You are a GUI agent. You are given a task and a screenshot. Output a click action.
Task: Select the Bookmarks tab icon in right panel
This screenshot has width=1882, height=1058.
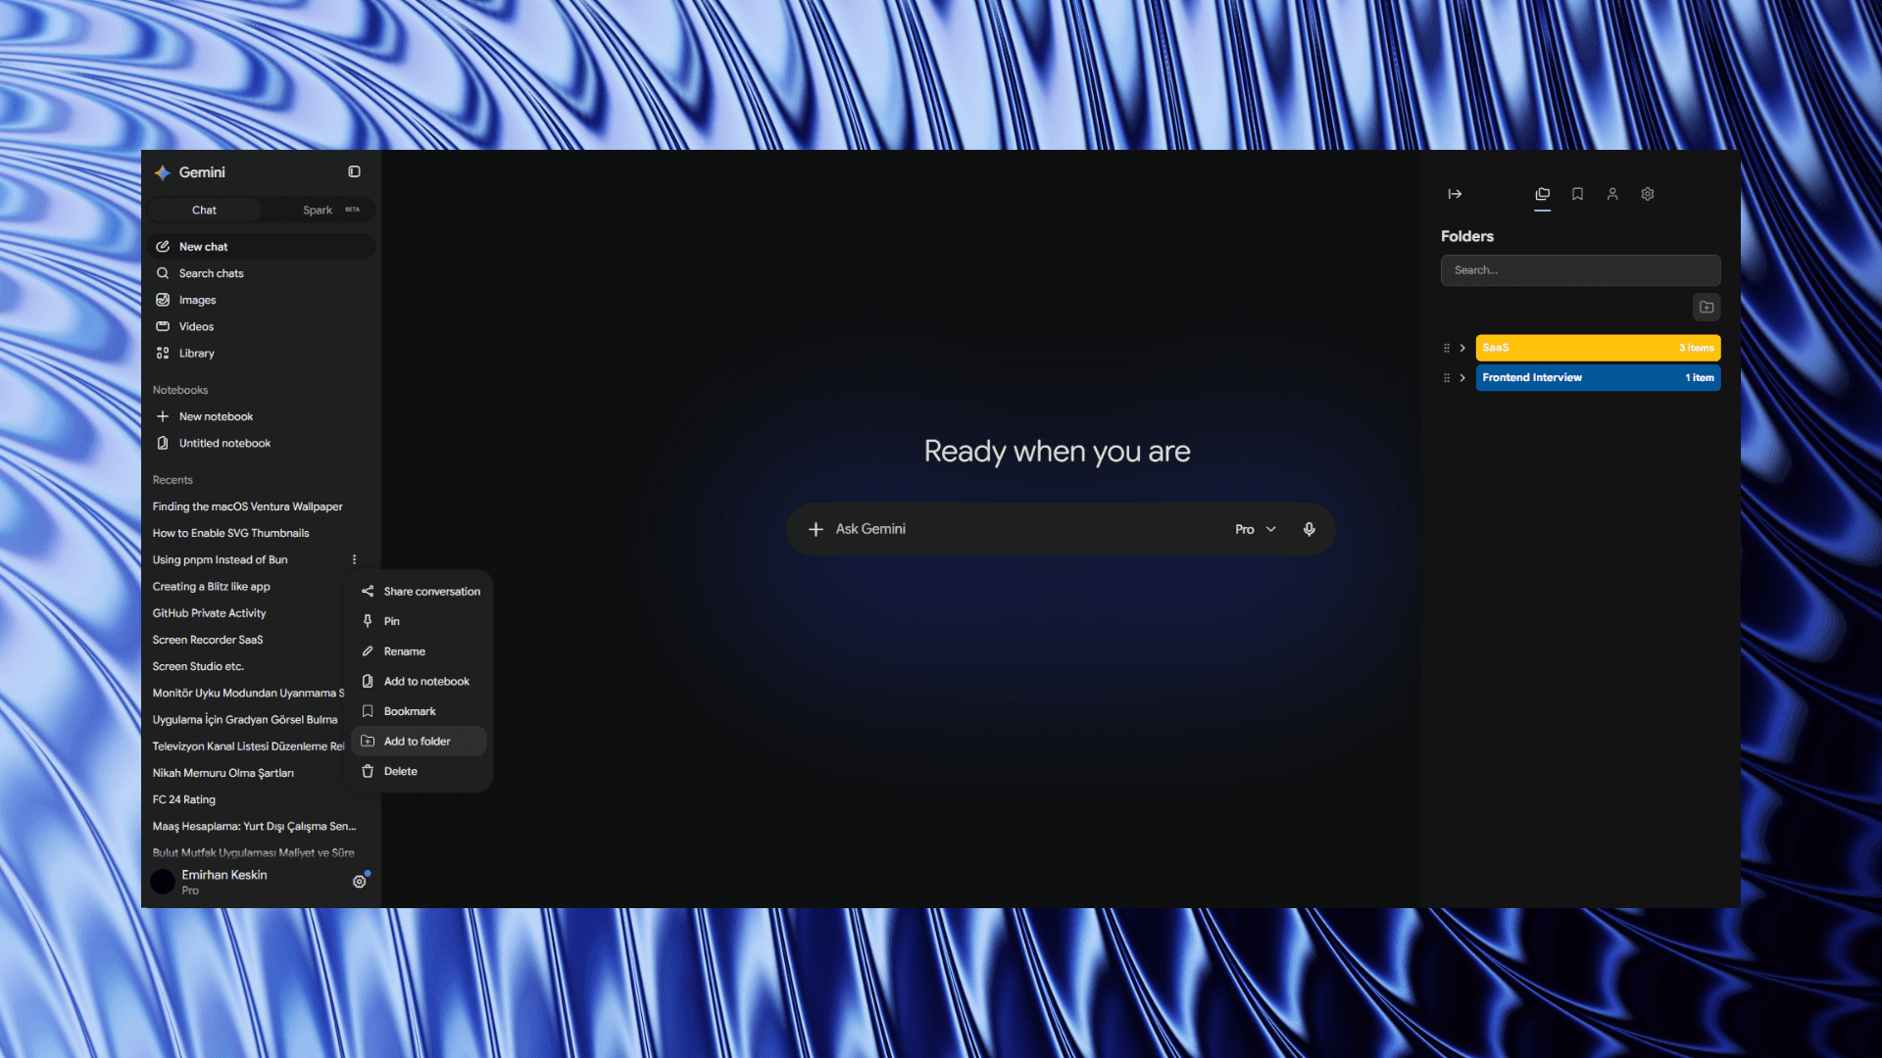click(x=1577, y=194)
